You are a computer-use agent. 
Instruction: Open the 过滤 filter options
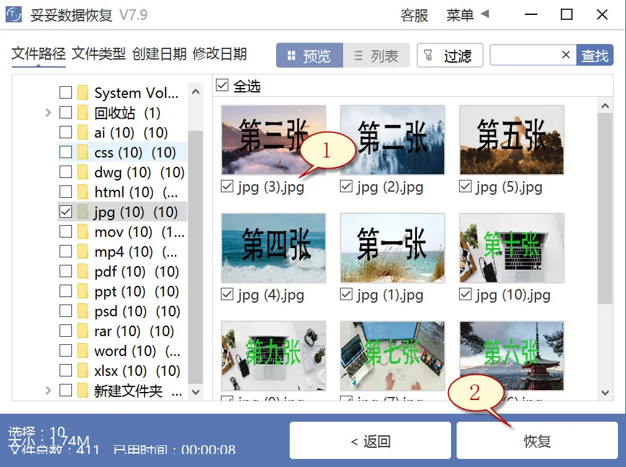click(450, 55)
